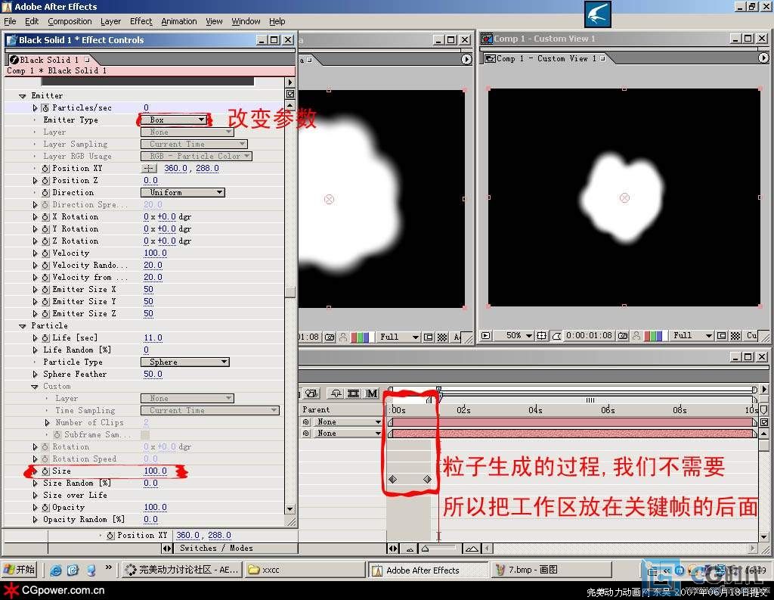Image resolution: width=774 pixels, height=600 pixels.
Task: Toggle the Direction stopwatch
Action: (x=45, y=193)
